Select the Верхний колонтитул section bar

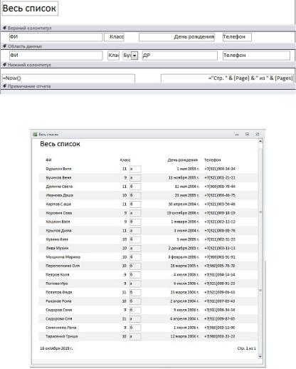(x=148, y=28)
